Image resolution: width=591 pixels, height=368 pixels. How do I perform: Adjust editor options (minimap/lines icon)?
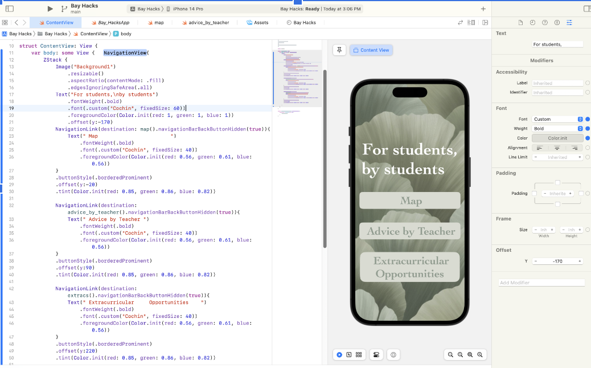point(471,23)
